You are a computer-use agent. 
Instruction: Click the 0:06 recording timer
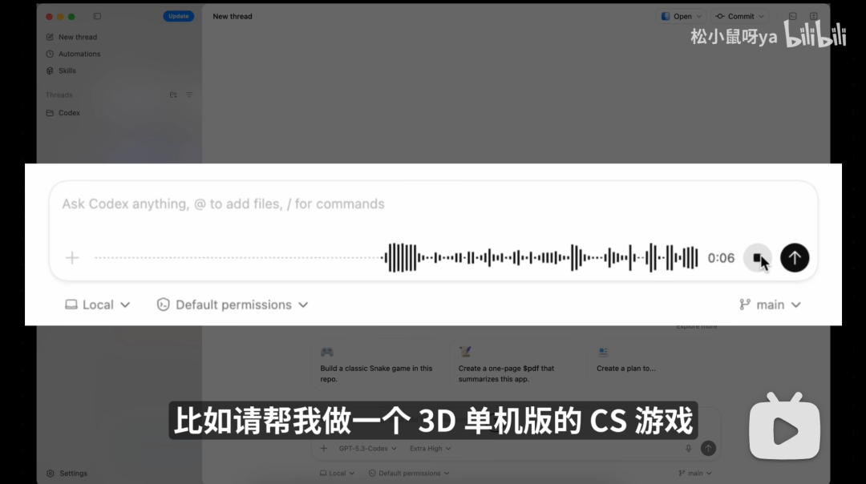point(722,258)
